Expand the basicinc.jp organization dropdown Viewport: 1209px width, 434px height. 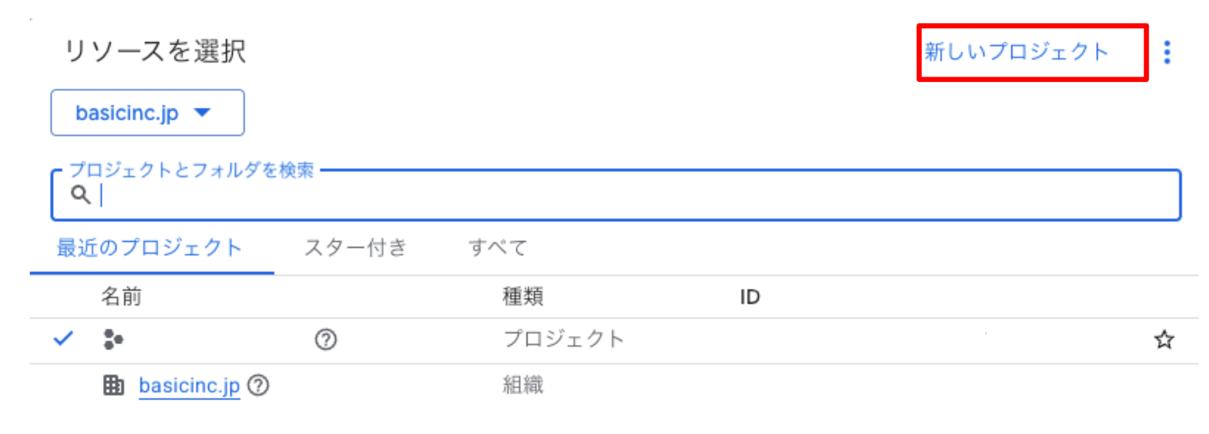147,113
